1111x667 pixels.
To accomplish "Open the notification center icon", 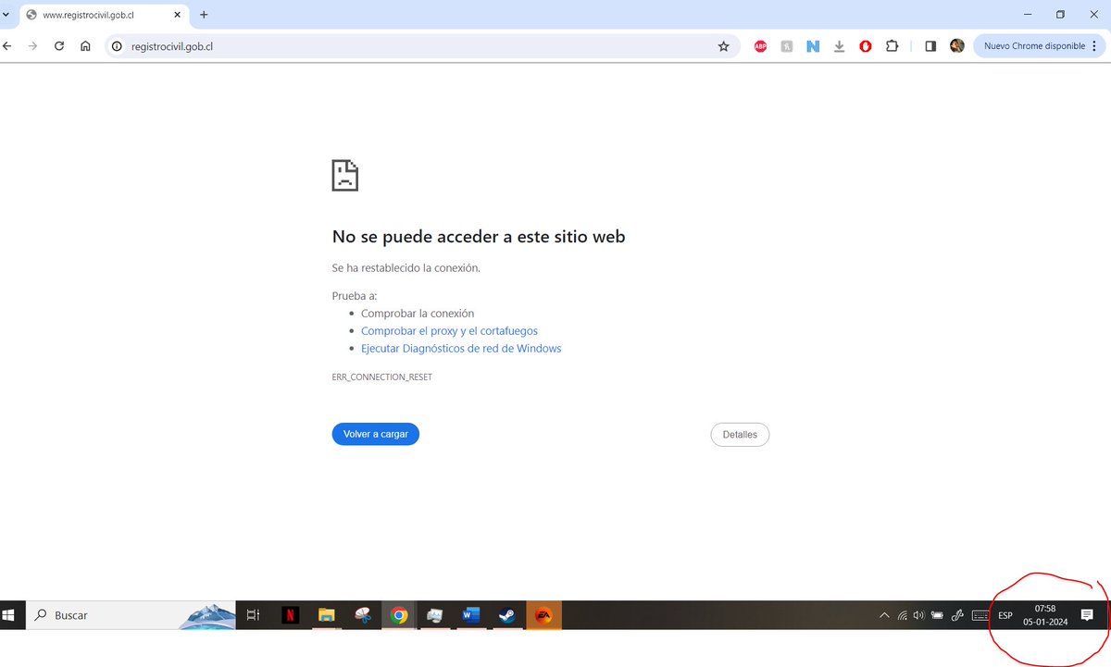I will click(1087, 614).
